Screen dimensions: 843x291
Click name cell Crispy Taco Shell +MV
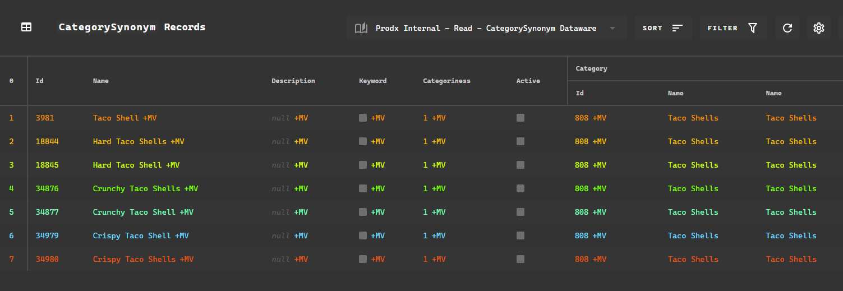point(141,235)
